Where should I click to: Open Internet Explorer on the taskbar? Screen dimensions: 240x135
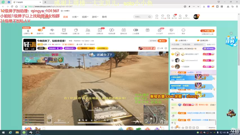click(10, 133)
